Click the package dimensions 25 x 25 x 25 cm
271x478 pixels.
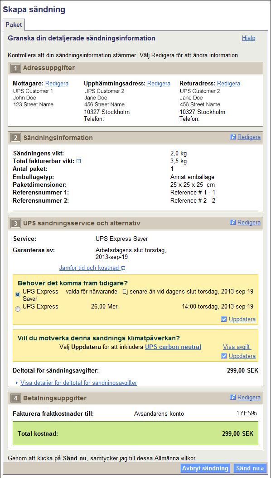tap(193, 185)
